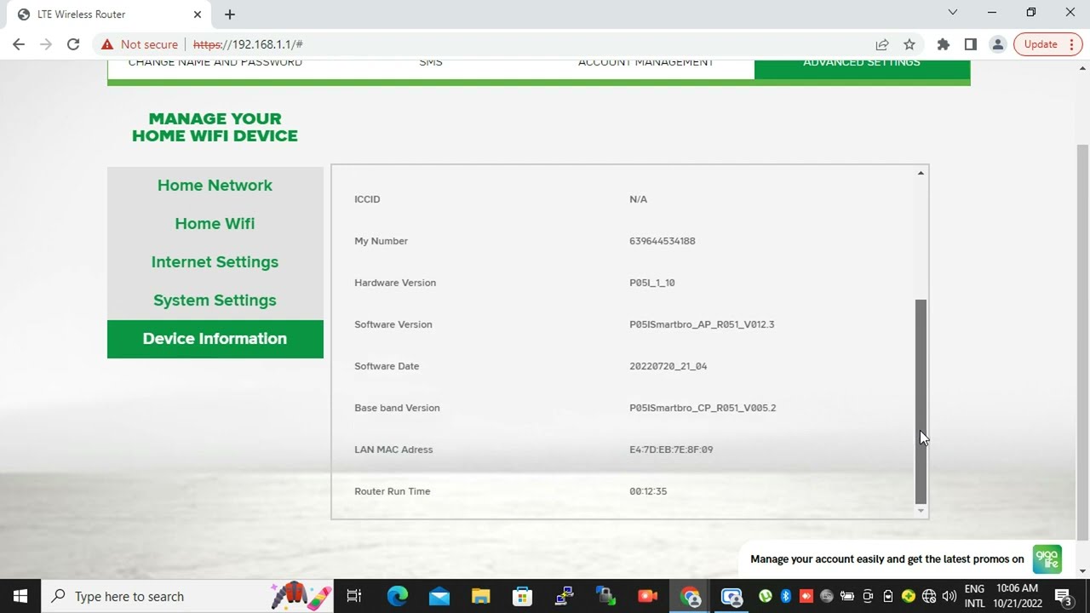
Task: Open Microsoft Store from the taskbar
Action: 522,596
